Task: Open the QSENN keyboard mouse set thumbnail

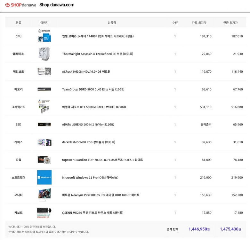Action: click(x=44, y=213)
